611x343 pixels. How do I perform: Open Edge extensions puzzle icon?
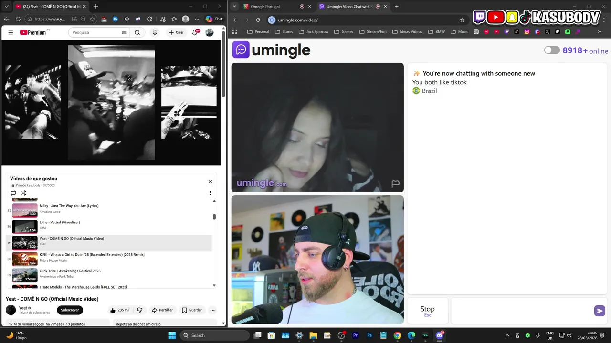coord(150,19)
